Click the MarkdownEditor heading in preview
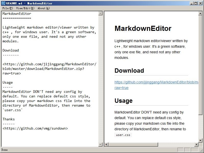Viewport: 204px width, 153px height. coord(143,28)
